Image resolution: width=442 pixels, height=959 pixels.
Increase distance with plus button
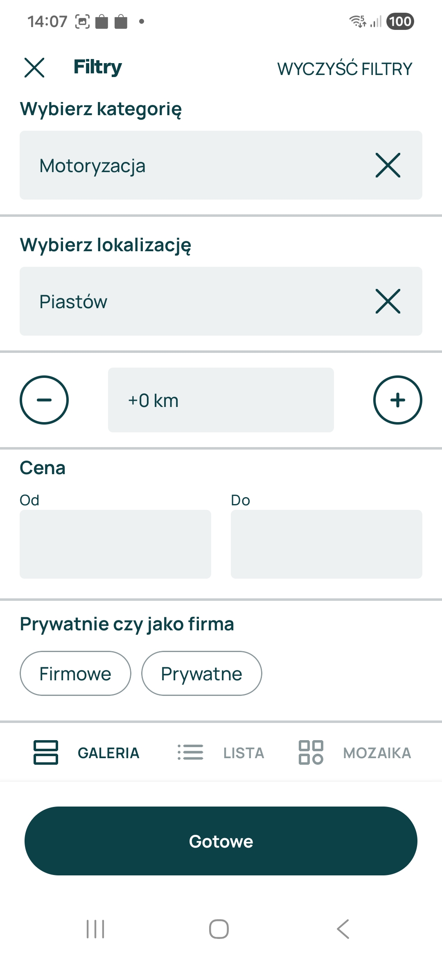point(397,400)
